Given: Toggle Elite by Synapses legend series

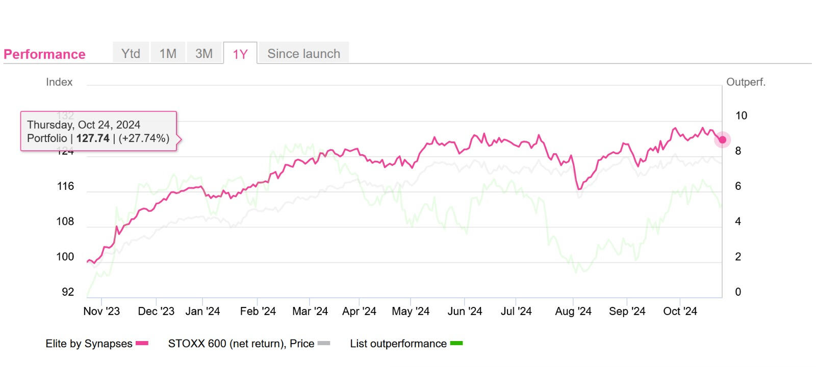Looking at the screenshot, I should point(89,344).
